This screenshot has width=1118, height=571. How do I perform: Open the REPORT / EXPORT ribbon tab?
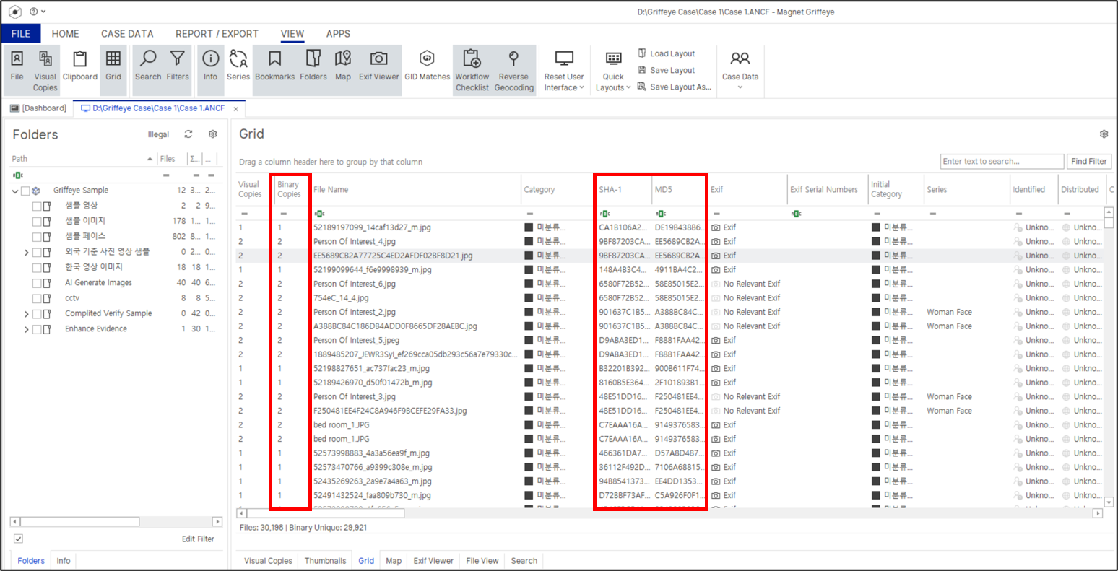coord(217,34)
